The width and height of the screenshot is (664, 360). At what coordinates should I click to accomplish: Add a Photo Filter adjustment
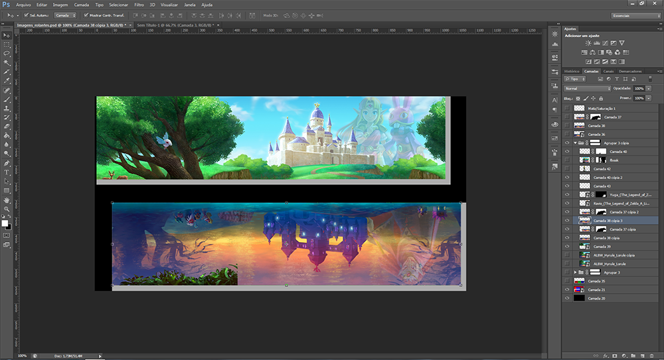(609, 52)
